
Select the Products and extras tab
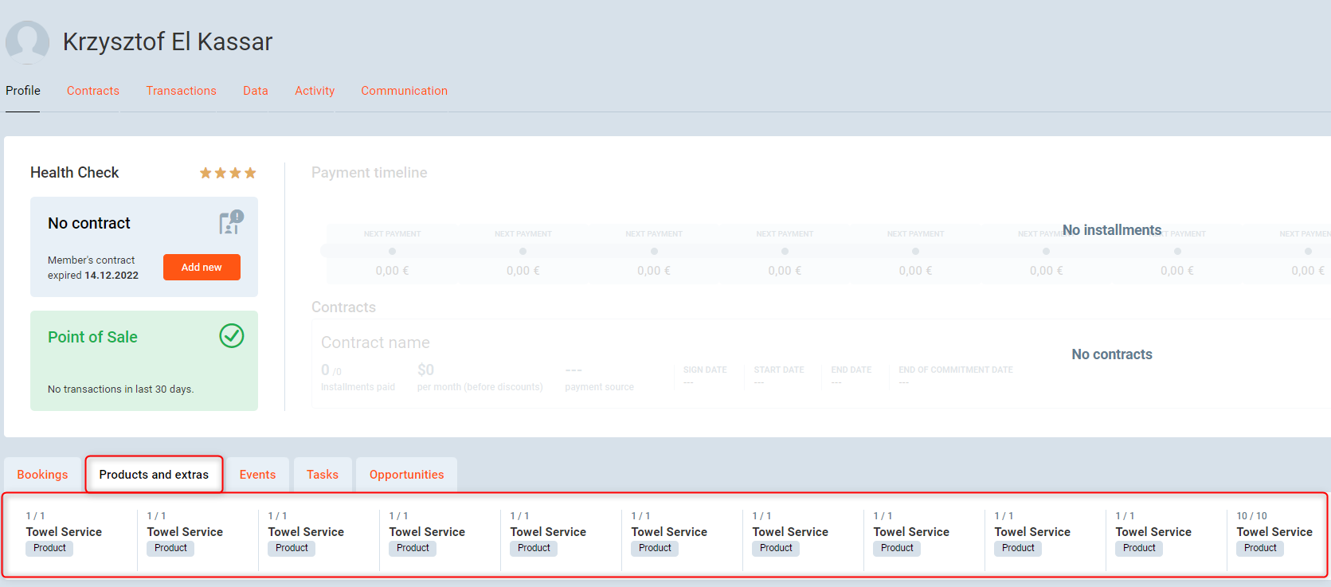tap(154, 475)
